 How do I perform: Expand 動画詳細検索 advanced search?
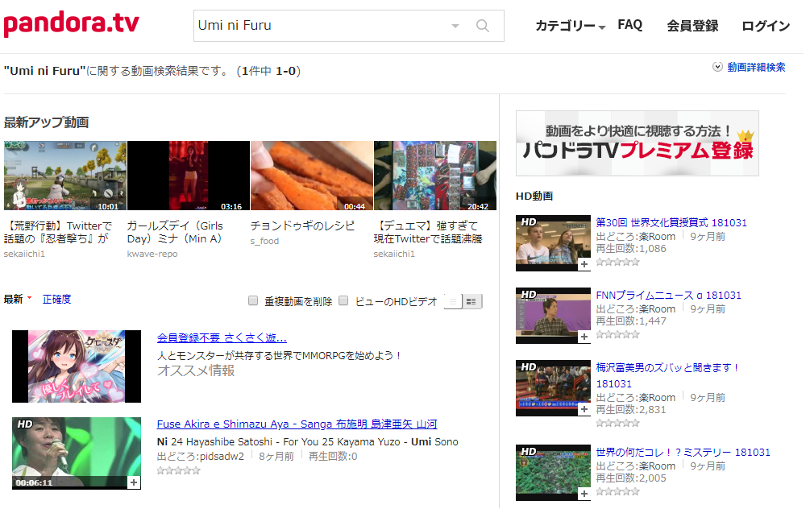(749, 67)
